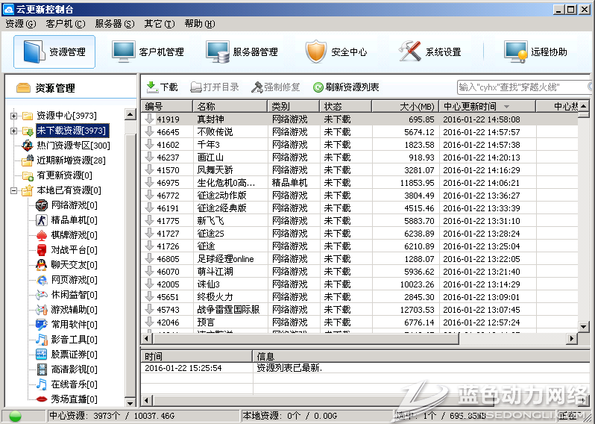Click 刷新资源列表 refresh resource list

[346, 87]
